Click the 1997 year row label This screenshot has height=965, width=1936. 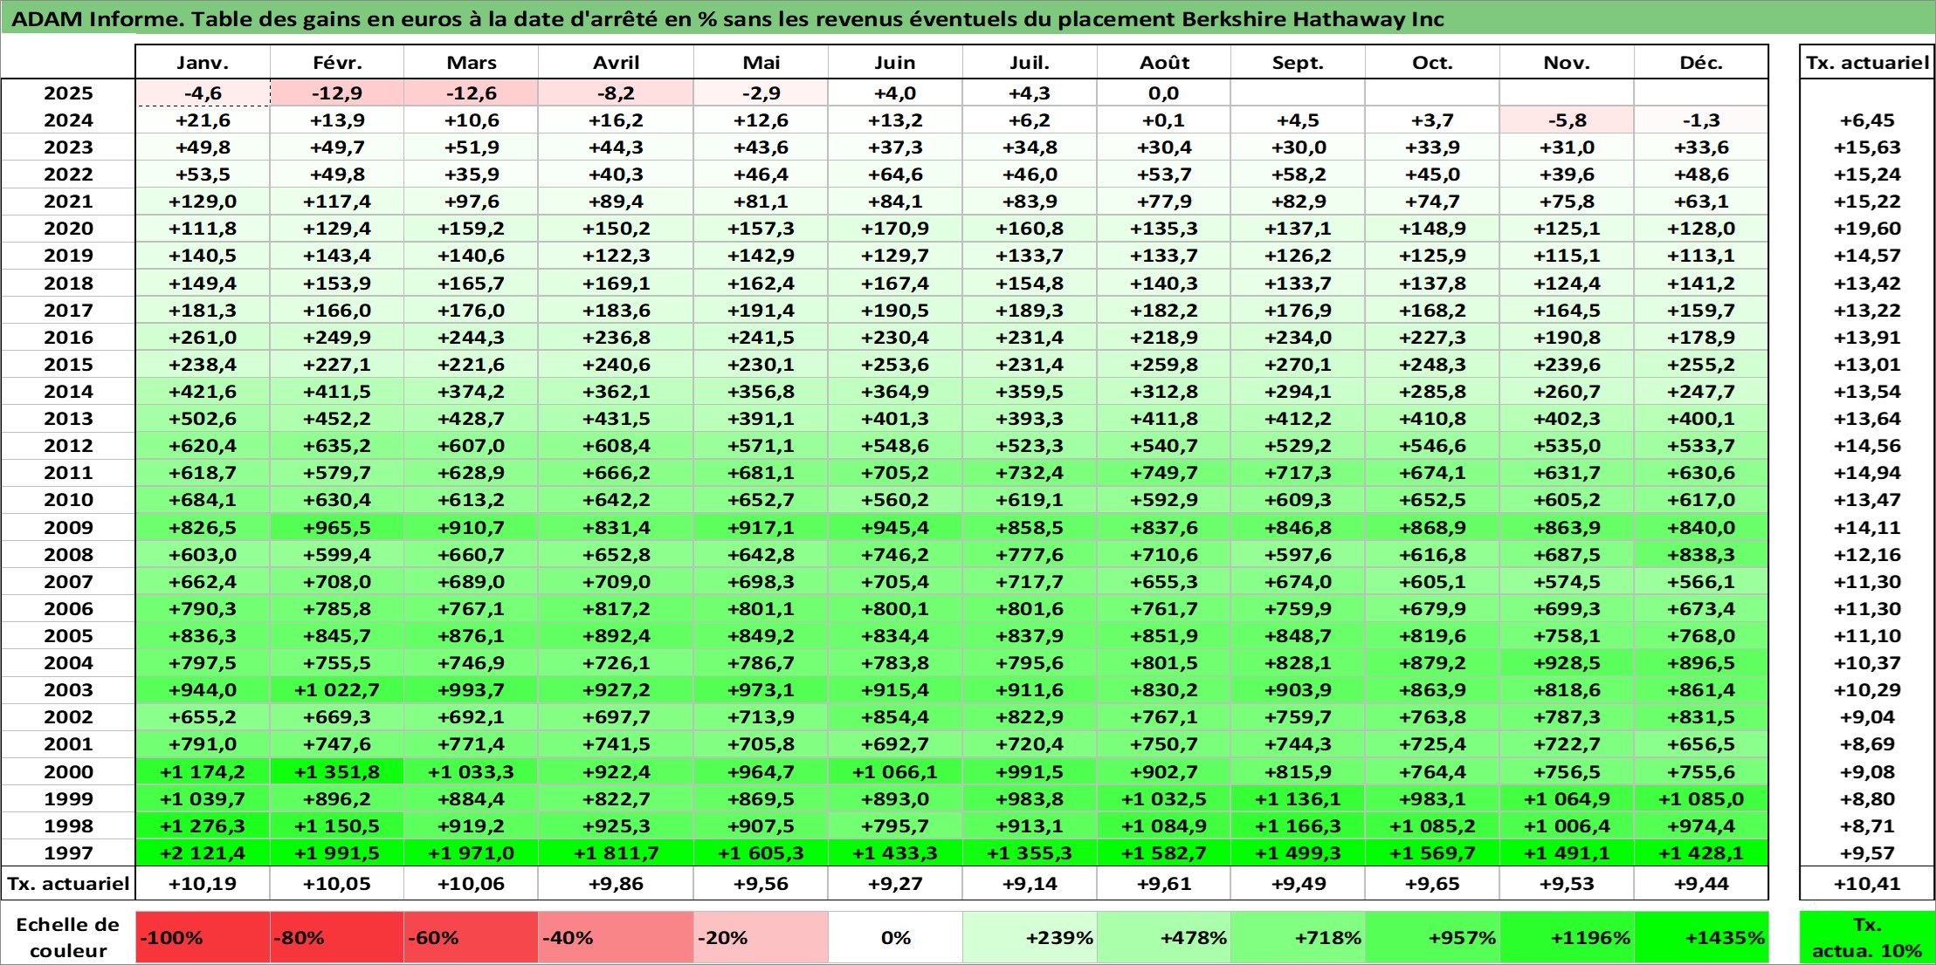[69, 853]
